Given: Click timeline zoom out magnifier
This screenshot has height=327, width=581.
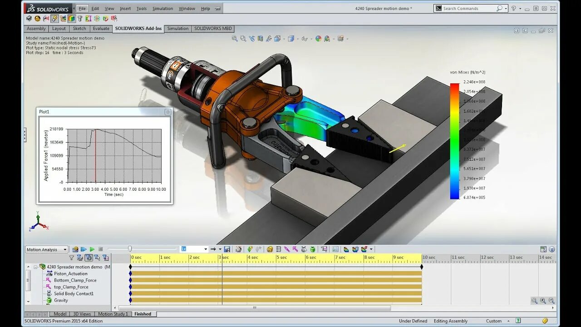Looking at the screenshot, I should (551, 301).
